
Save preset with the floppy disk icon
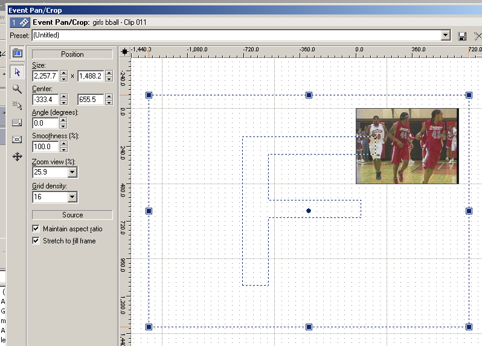pos(463,36)
